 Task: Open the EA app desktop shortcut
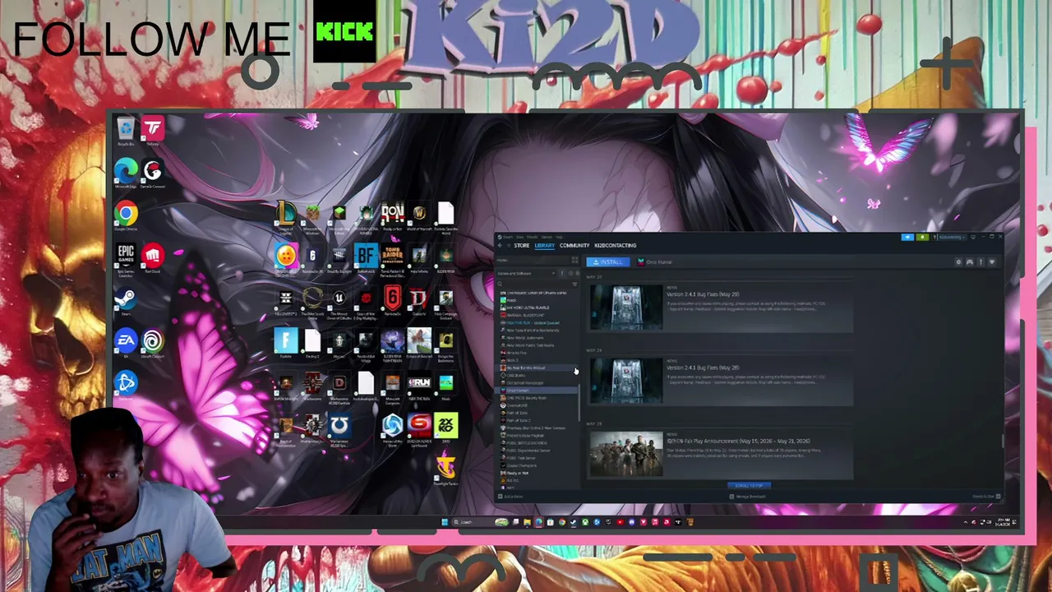coord(126,343)
